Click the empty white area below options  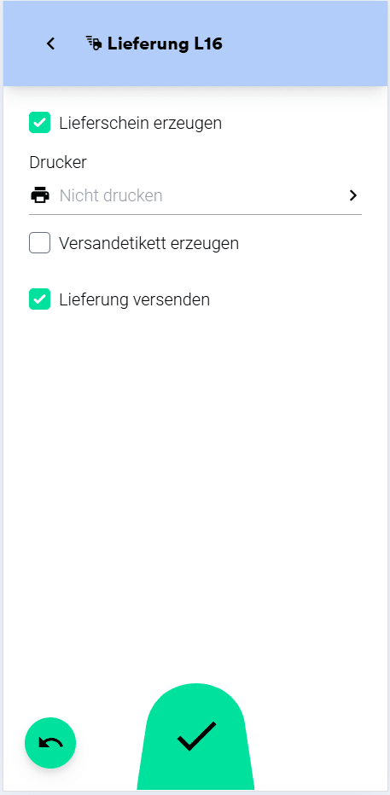195,482
